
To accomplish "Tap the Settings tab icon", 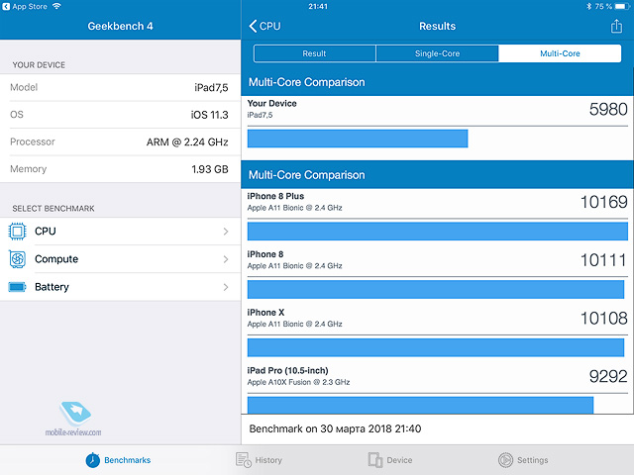I will [505, 460].
